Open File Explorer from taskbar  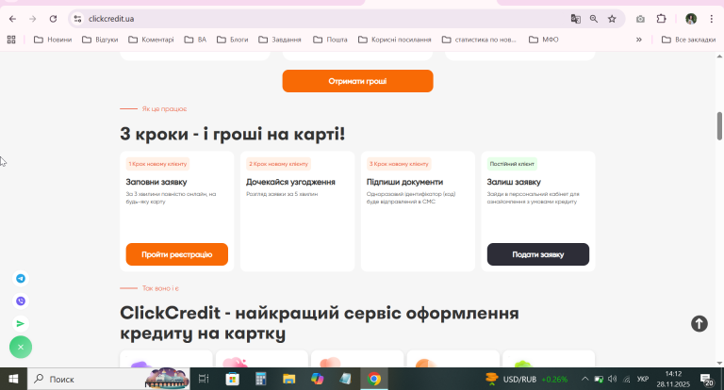[289, 379]
